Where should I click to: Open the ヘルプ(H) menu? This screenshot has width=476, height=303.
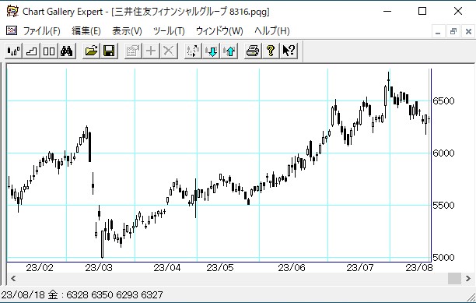coord(272,30)
